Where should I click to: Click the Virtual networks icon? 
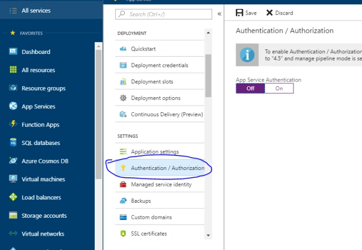(13, 233)
